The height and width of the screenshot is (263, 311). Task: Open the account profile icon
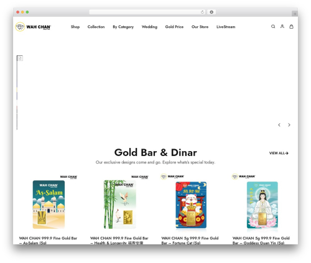(282, 26)
